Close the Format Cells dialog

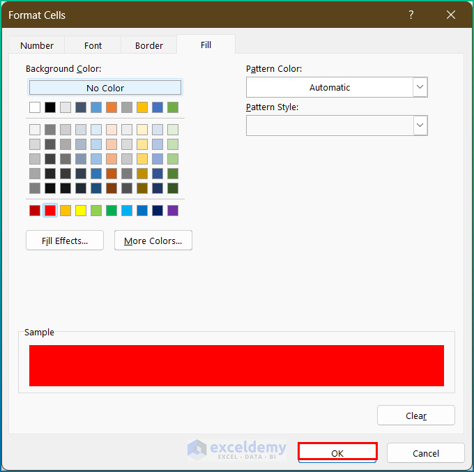click(x=451, y=15)
